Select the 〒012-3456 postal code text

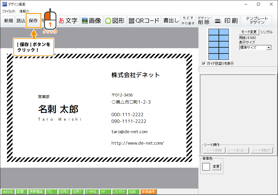[122, 95]
